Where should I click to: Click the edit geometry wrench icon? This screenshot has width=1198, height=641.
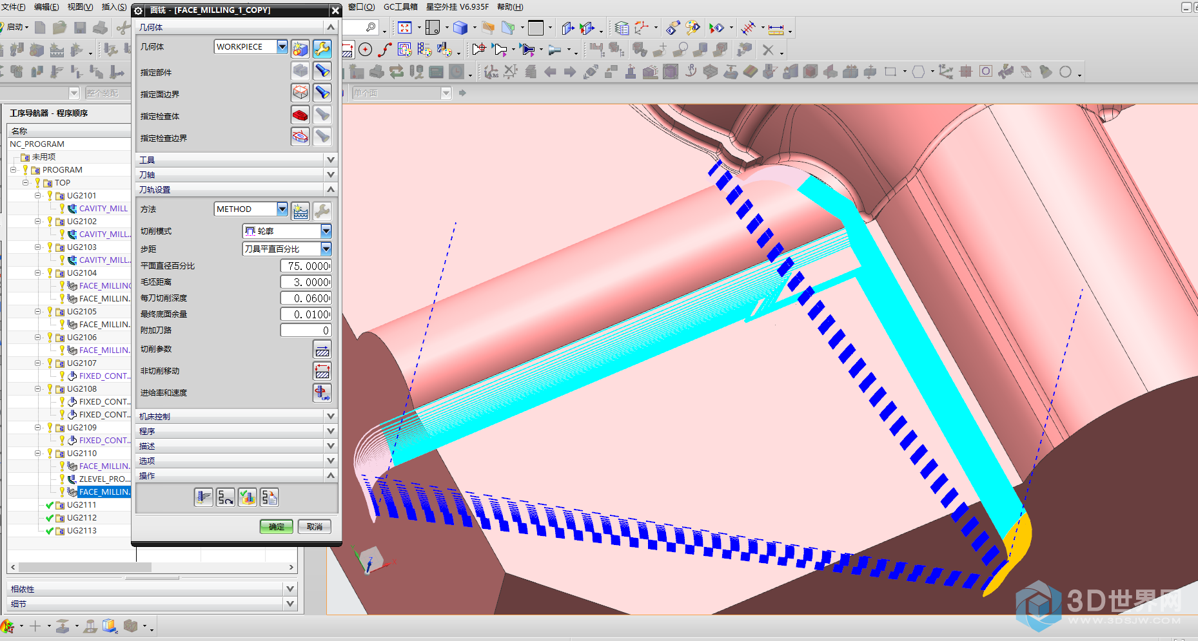[x=322, y=48]
